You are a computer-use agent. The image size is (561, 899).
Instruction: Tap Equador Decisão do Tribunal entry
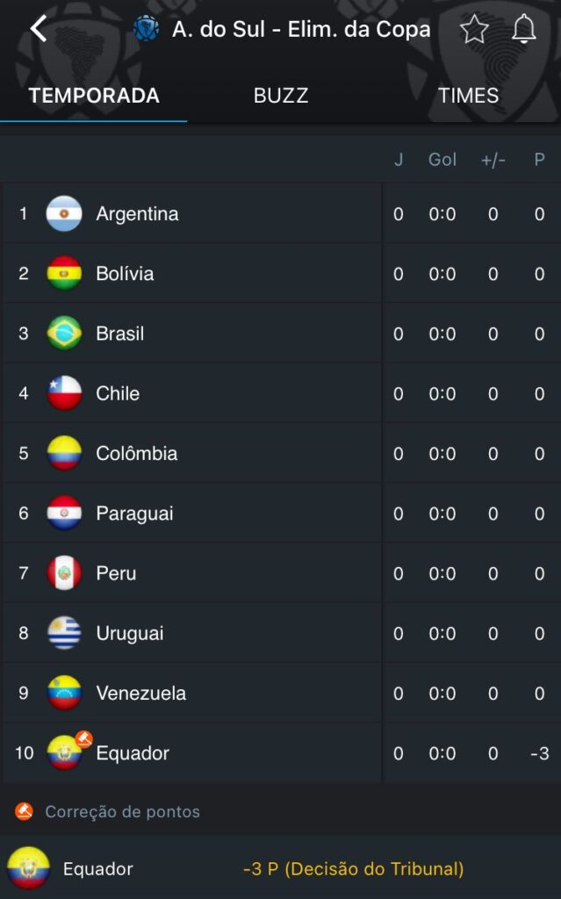353,869
